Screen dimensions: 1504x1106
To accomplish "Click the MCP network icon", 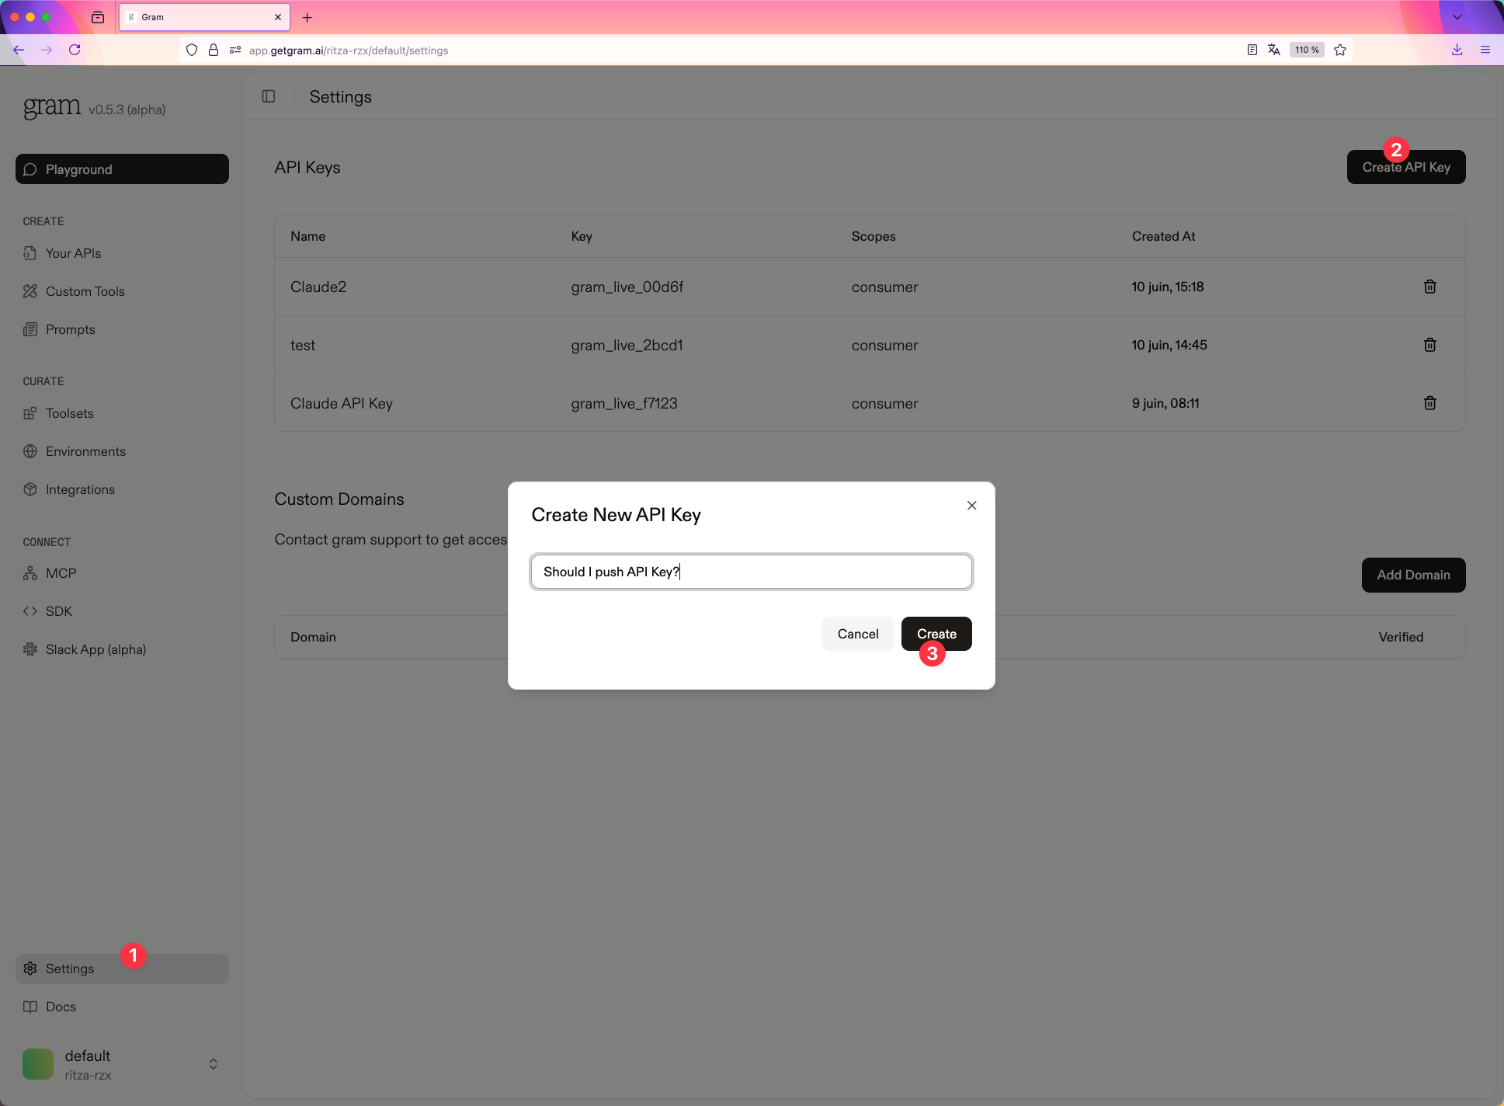I will point(30,573).
